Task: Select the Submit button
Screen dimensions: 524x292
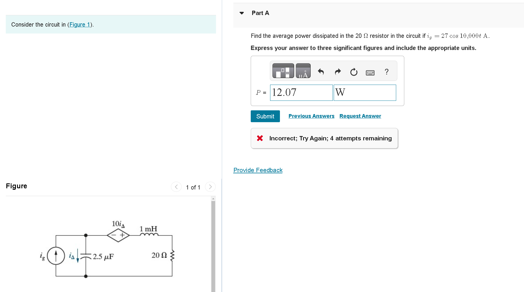Action: tap(265, 116)
